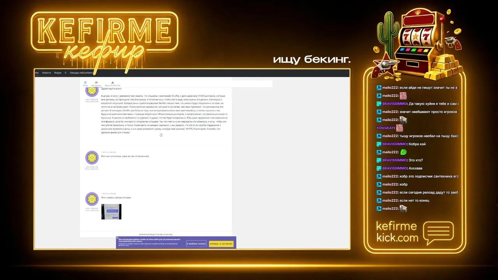Open the Новости menu item

click(x=46, y=73)
